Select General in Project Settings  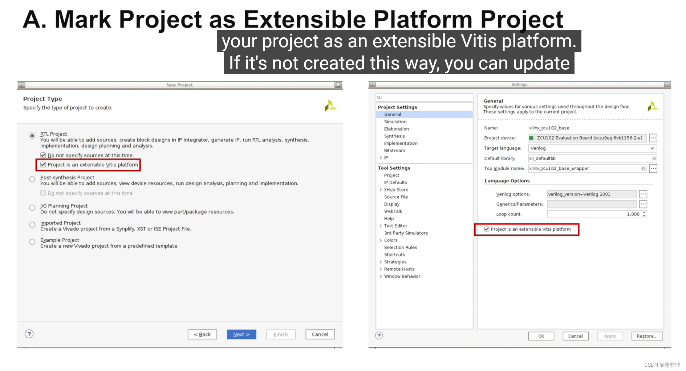click(425, 114)
